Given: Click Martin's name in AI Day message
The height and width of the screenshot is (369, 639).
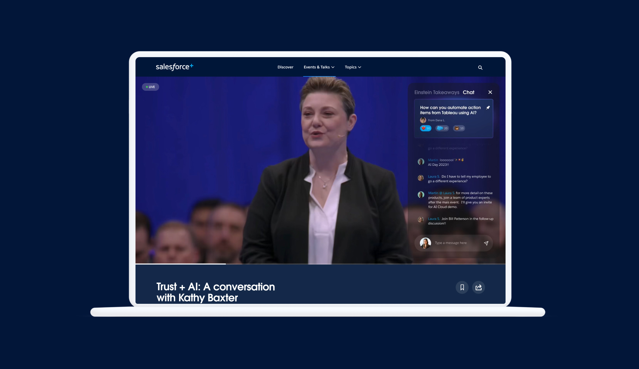Looking at the screenshot, I should (x=433, y=160).
